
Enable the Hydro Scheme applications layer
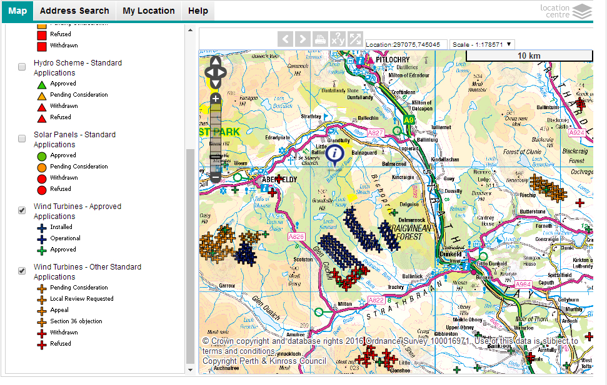point(22,67)
